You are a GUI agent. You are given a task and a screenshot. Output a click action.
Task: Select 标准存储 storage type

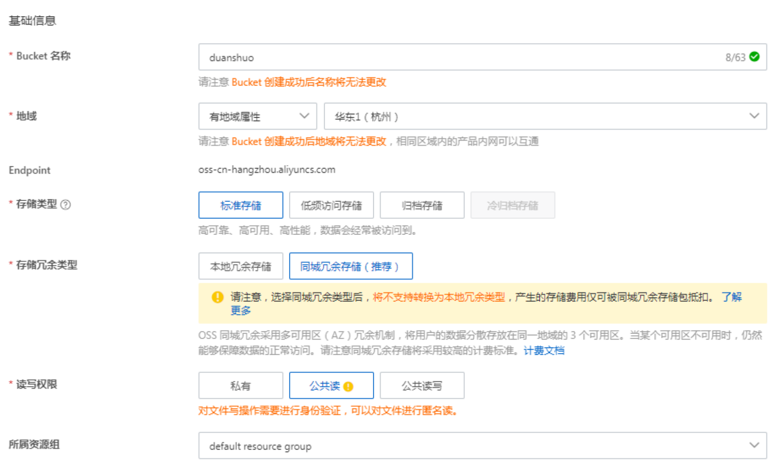pyautogui.click(x=241, y=205)
